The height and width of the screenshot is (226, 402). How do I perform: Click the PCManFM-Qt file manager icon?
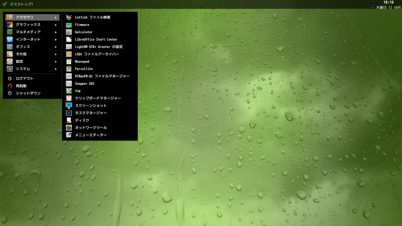(x=69, y=76)
